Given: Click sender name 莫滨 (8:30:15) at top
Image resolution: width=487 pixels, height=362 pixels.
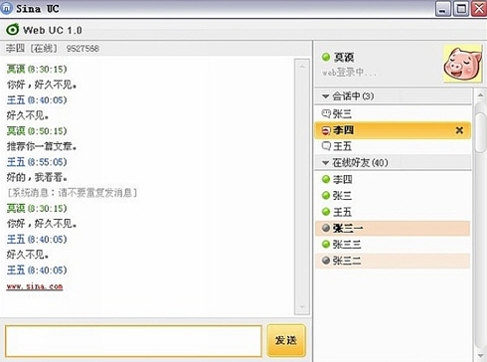Looking at the screenshot, I should pyautogui.click(x=37, y=69).
